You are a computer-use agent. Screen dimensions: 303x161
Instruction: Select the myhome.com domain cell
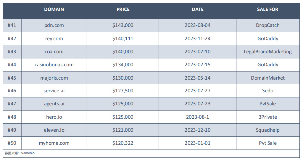click(54, 143)
